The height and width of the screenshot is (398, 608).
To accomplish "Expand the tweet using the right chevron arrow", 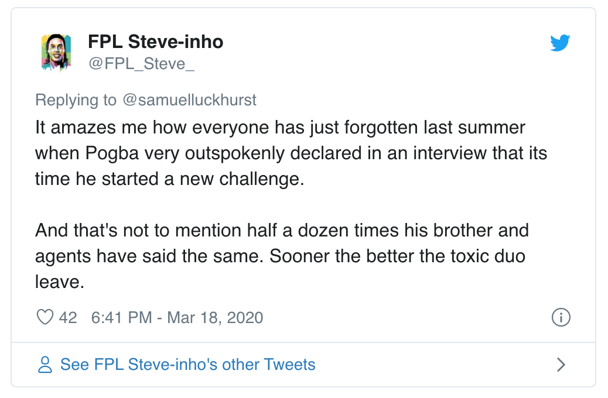I will (561, 364).
